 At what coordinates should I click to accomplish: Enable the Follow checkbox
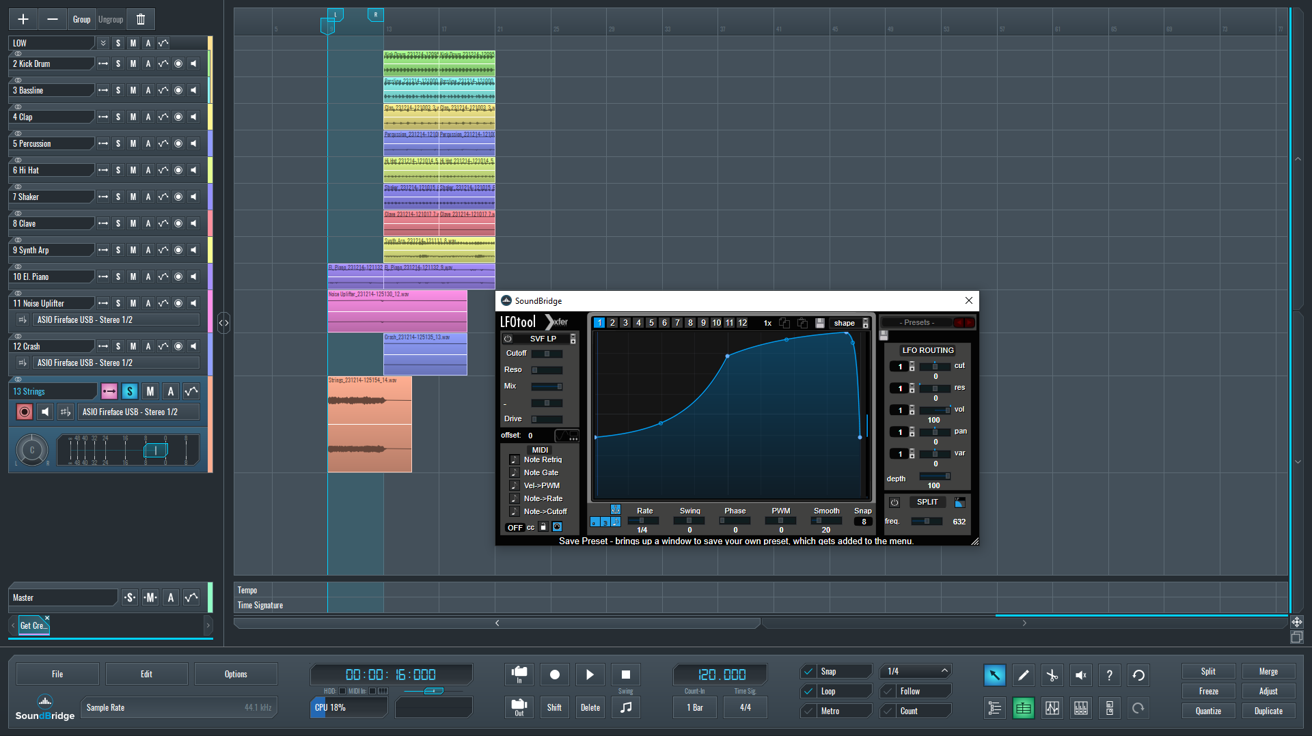point(888,692)
